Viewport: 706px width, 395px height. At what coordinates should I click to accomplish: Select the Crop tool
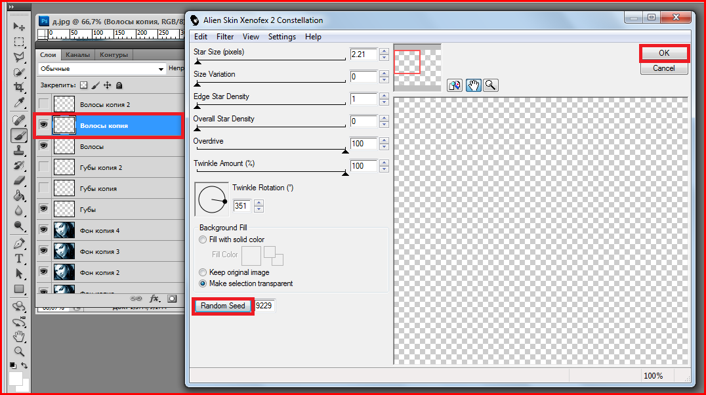(19, 87)
